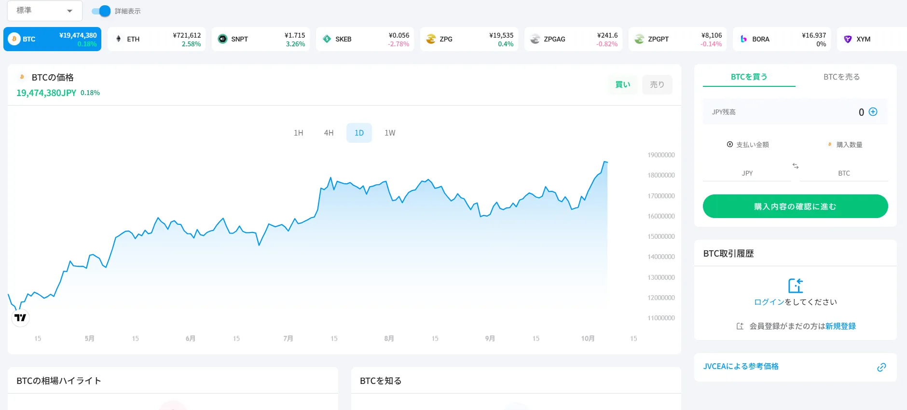Image resolution: width=907 pixels, height=410 pixels.
Task: Select the 4H chart timeframe
Action: point(329,133)
